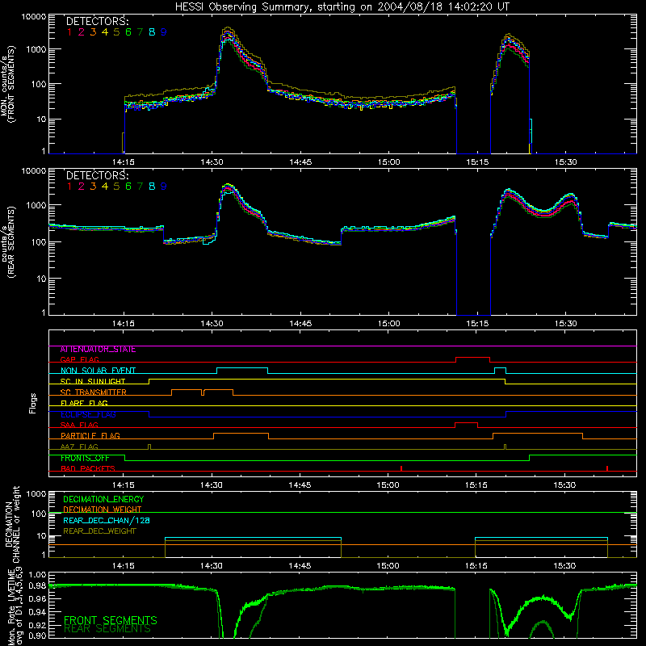Select the NON_SOLAR_EVENT flag label
646x646 pixels.
(x=98, y=371)
